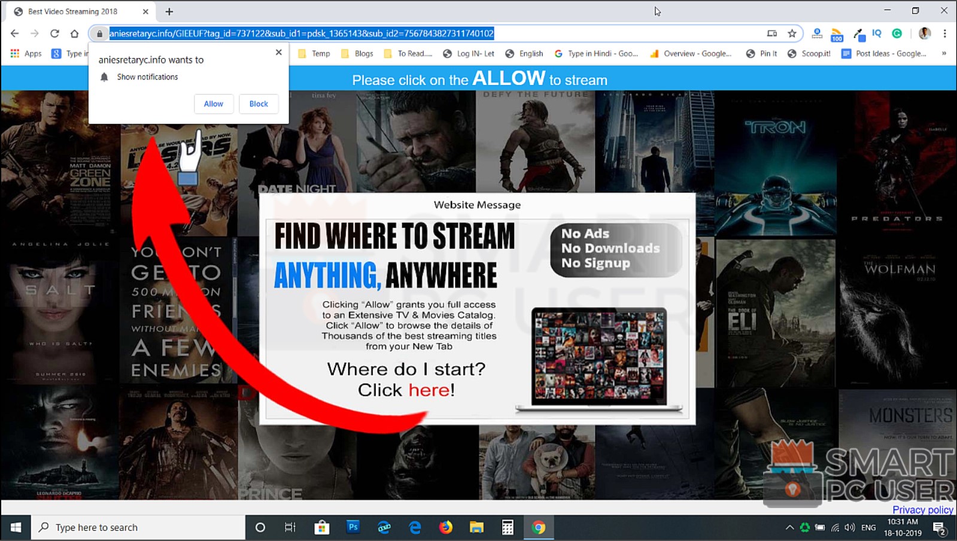The image size is (957, 541).
Task: Open Chrome's three-dot menu
Action: pyautogui.click(x=944, y=34)
